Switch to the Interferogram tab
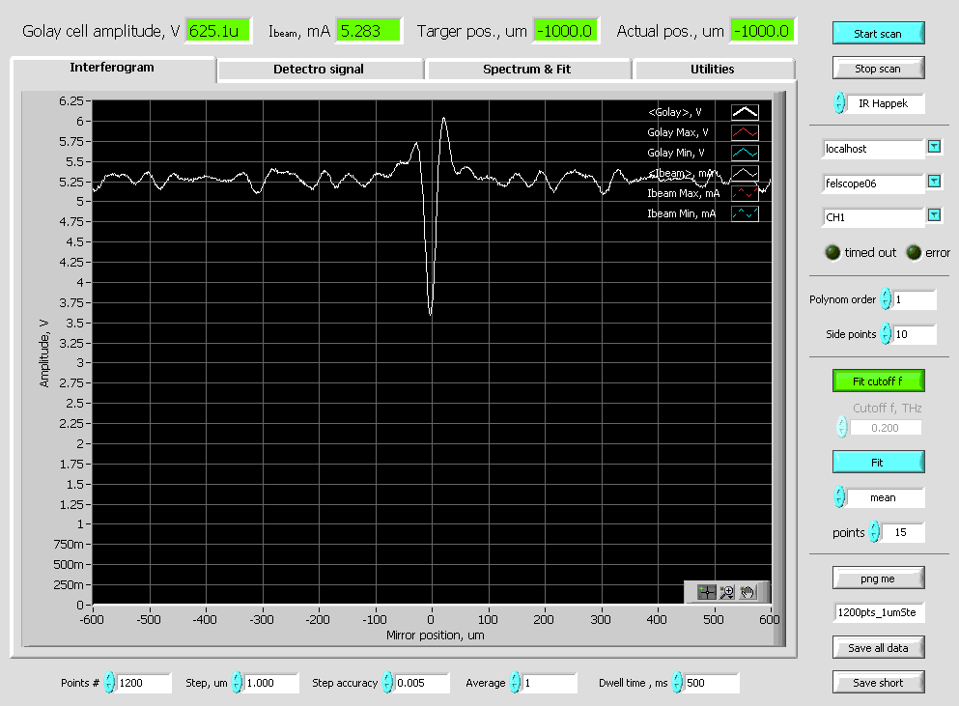Viewport: 959px width, 706px height. point(113,68)
